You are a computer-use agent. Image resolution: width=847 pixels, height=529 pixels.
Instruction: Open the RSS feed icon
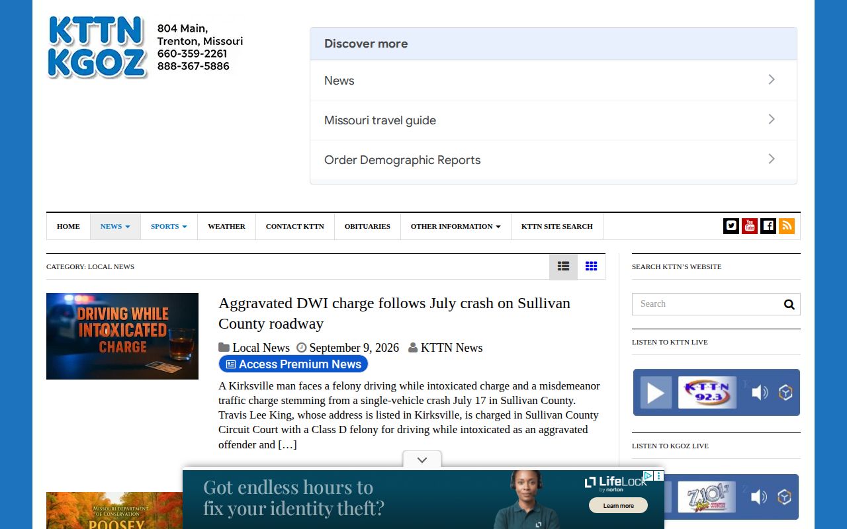tap(787, 226)
